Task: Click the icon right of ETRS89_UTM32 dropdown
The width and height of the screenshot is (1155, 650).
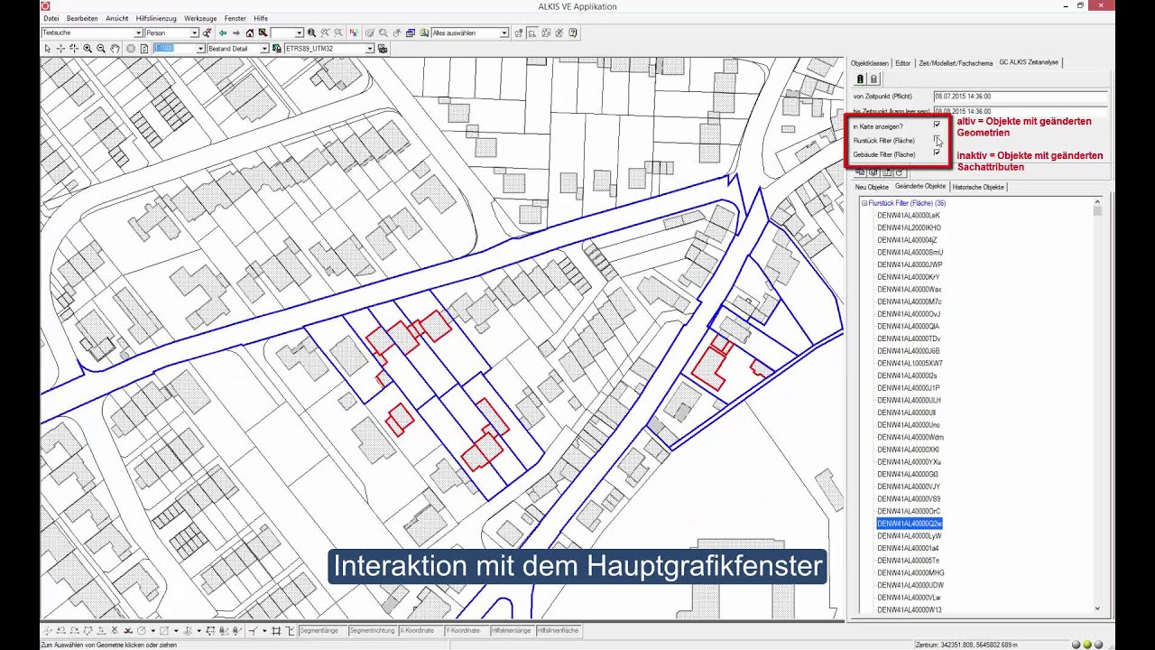Action: (x=383, y=48)
